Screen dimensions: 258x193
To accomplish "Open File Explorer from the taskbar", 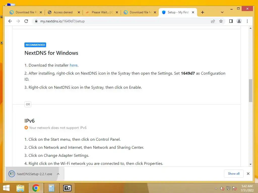I will tap(20, 188).
